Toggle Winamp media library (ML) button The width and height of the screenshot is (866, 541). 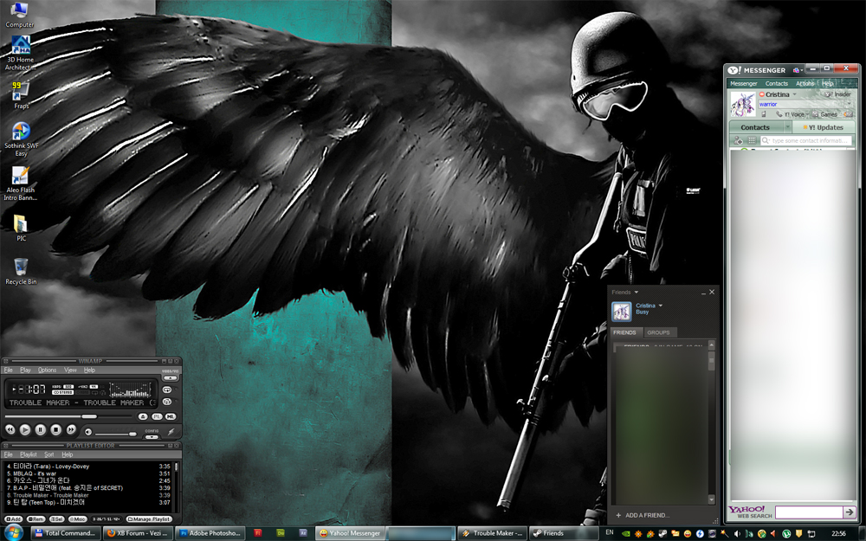171,417
